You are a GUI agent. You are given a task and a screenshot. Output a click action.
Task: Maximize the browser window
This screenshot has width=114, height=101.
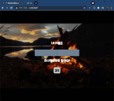(105, 1)
